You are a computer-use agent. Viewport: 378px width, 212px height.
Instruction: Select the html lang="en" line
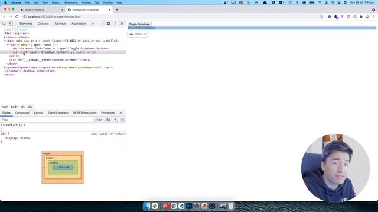pyautogui.click(x=17, y=34)
